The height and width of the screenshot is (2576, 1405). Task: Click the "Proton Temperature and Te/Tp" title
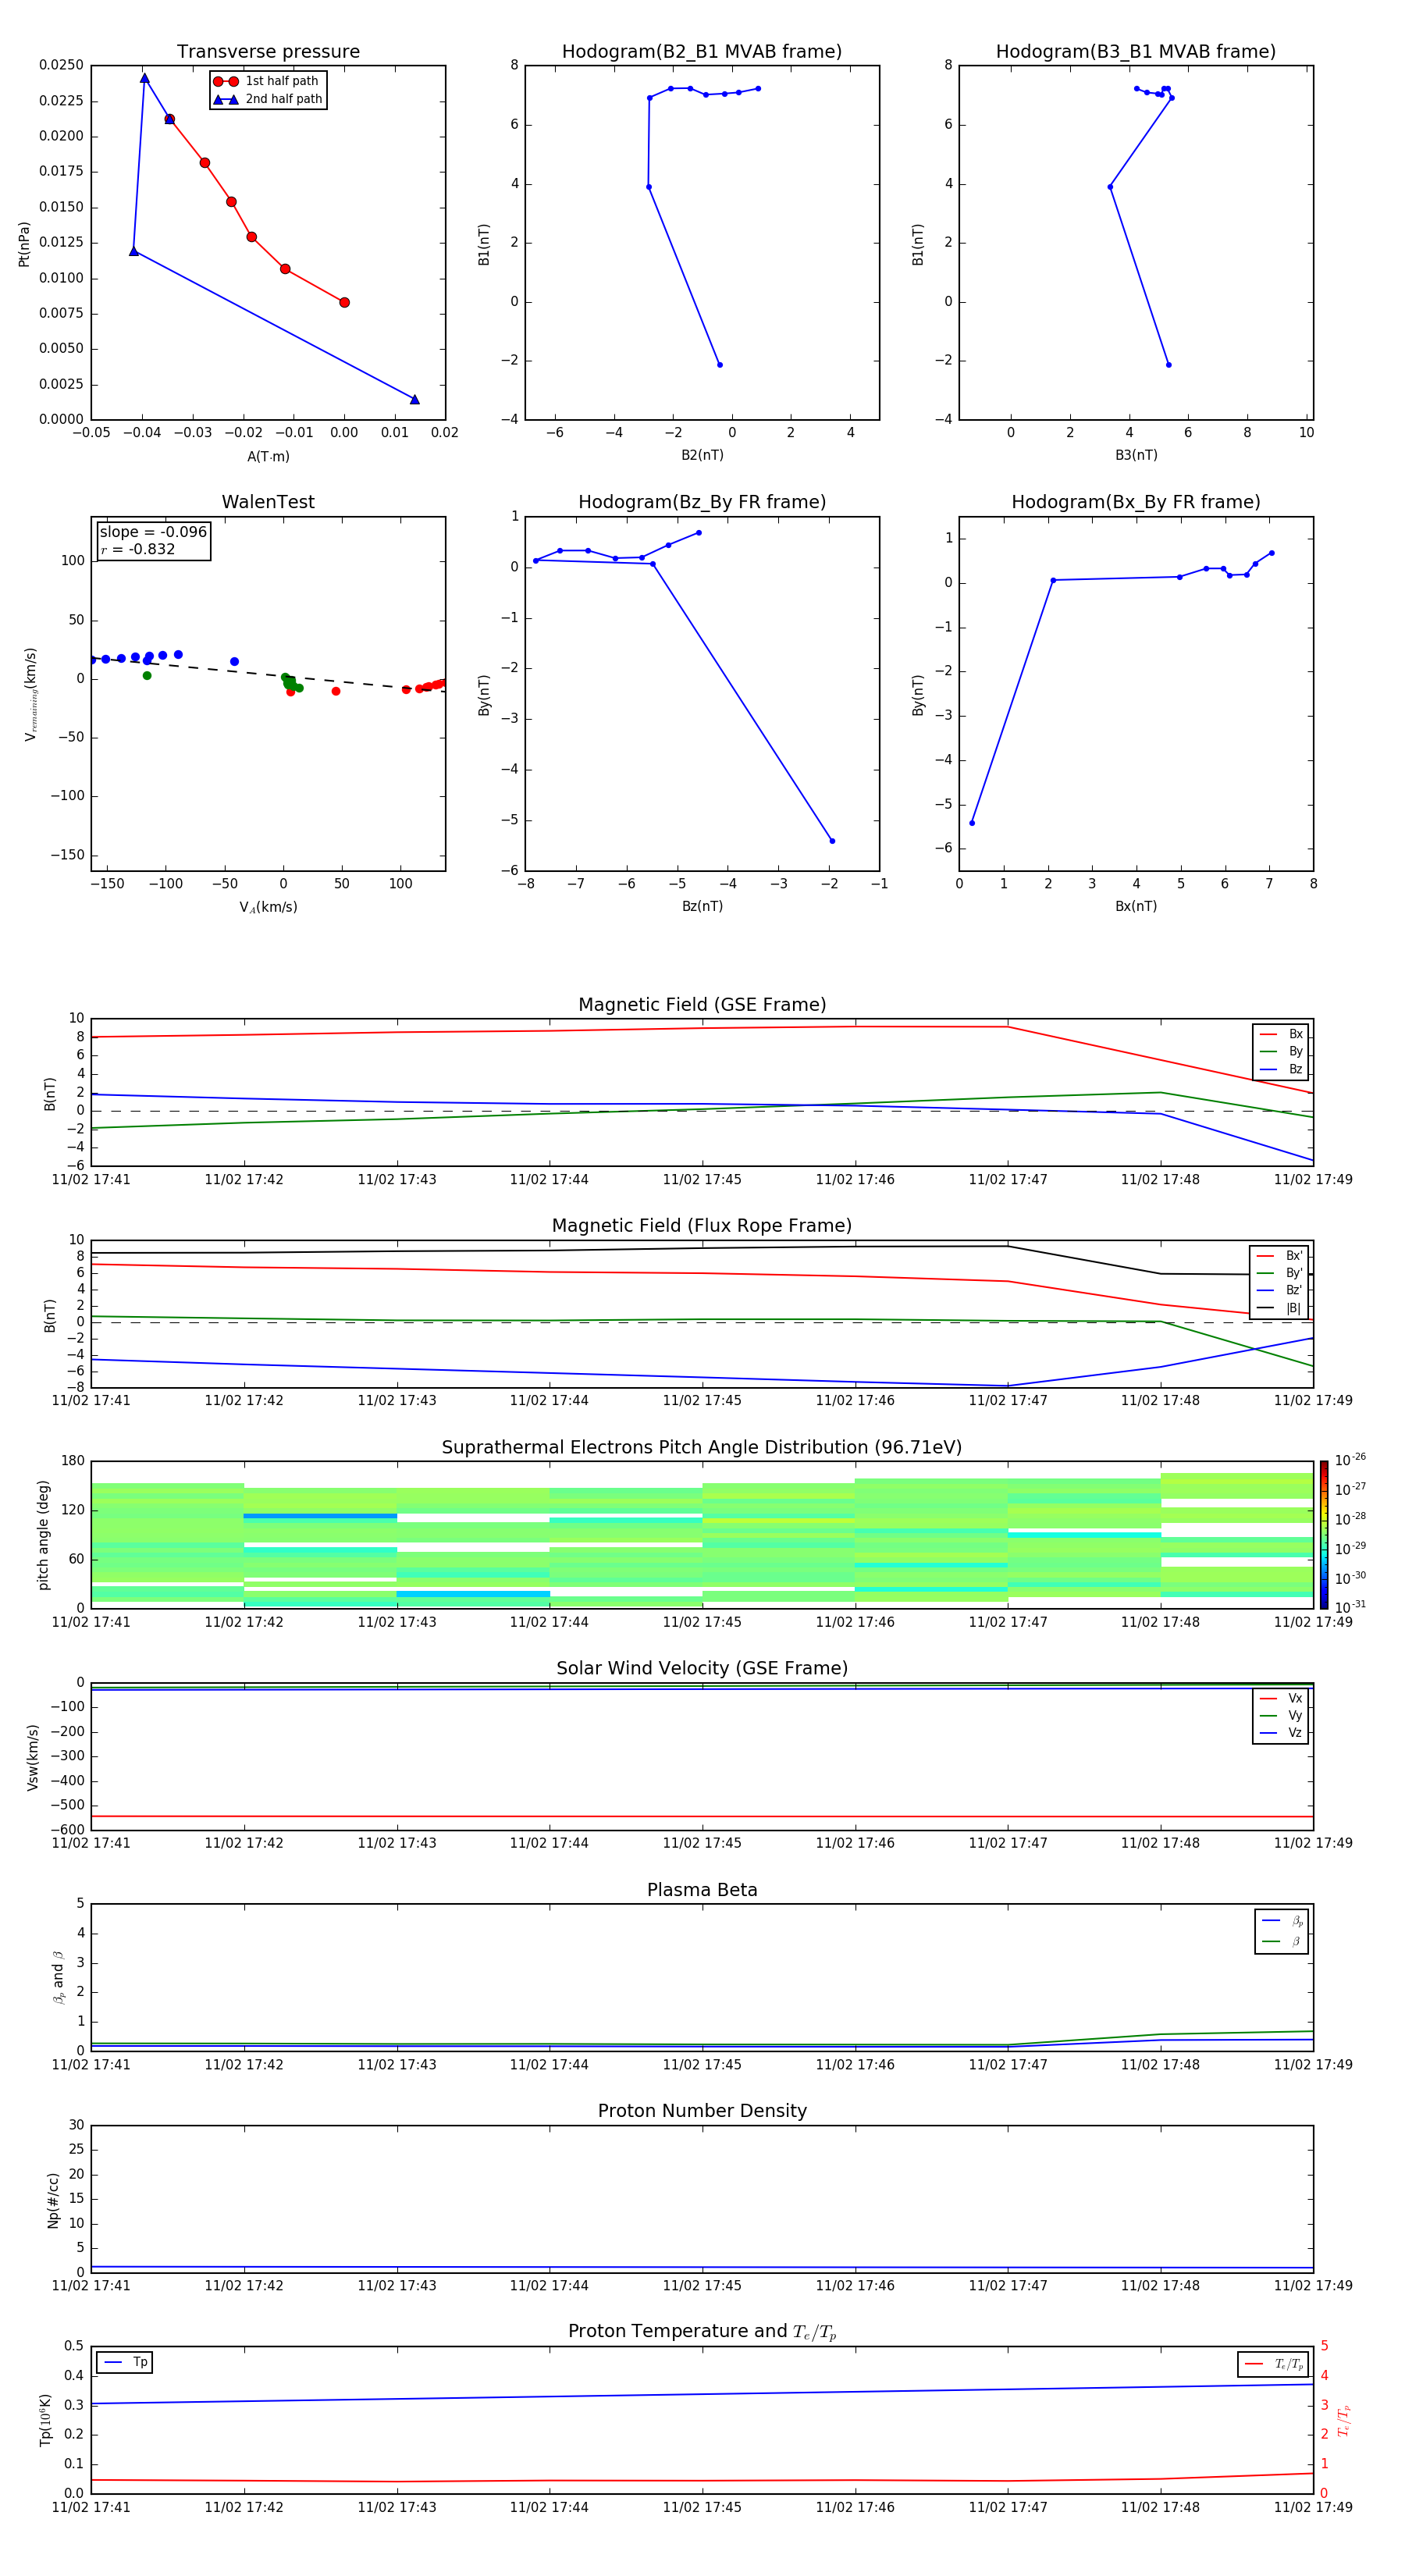coord(702,2332)
